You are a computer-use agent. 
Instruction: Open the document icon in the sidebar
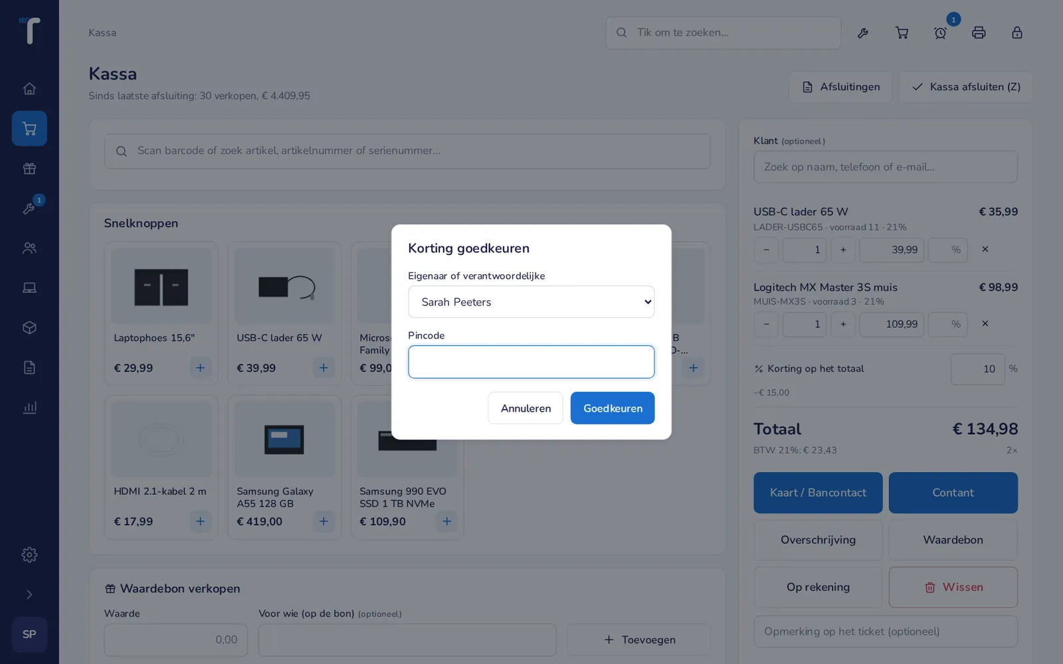(29, 367)
